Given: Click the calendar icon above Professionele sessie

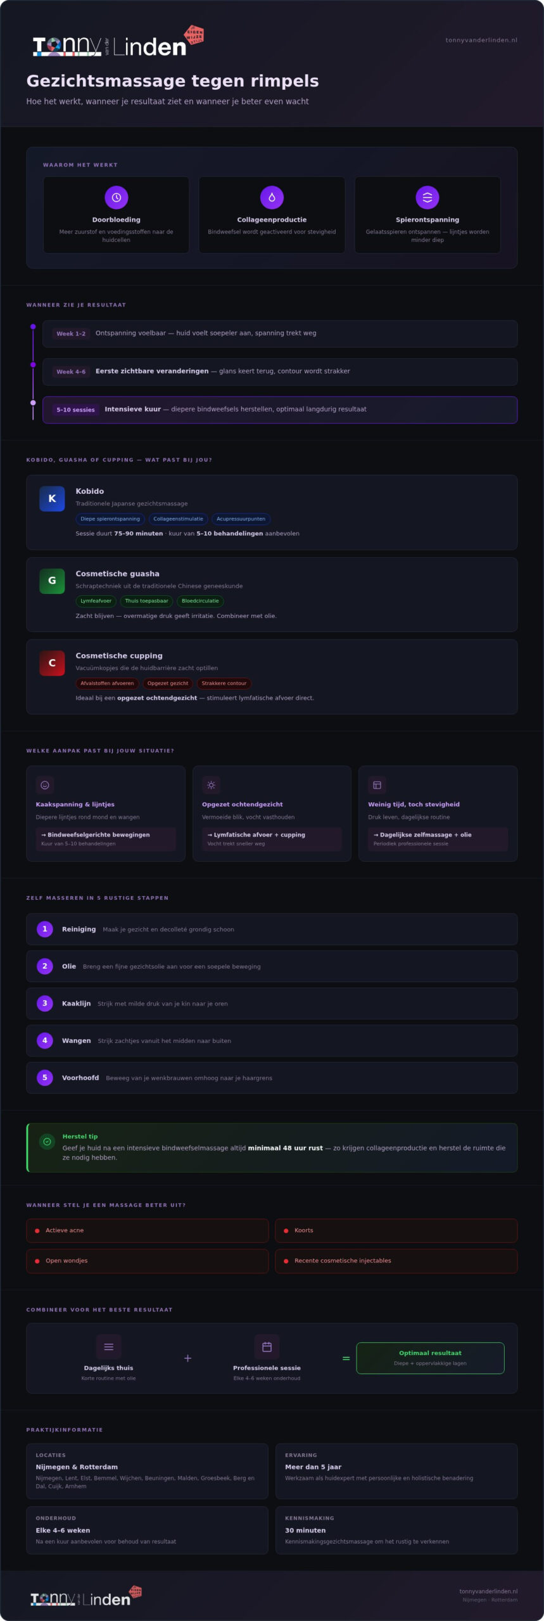Looking at the screenshot, I should coord(267,1347).
